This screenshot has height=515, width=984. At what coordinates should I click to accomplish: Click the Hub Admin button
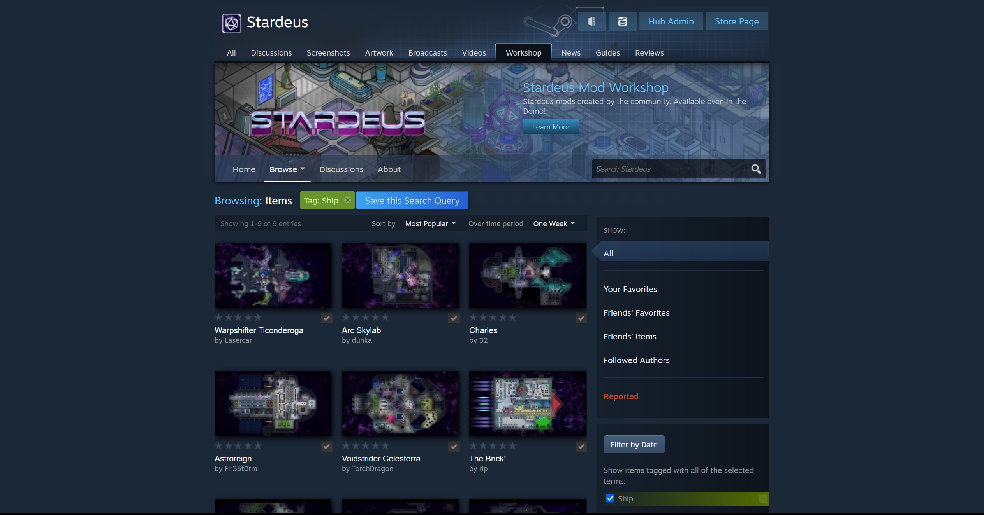click(671, 21)
